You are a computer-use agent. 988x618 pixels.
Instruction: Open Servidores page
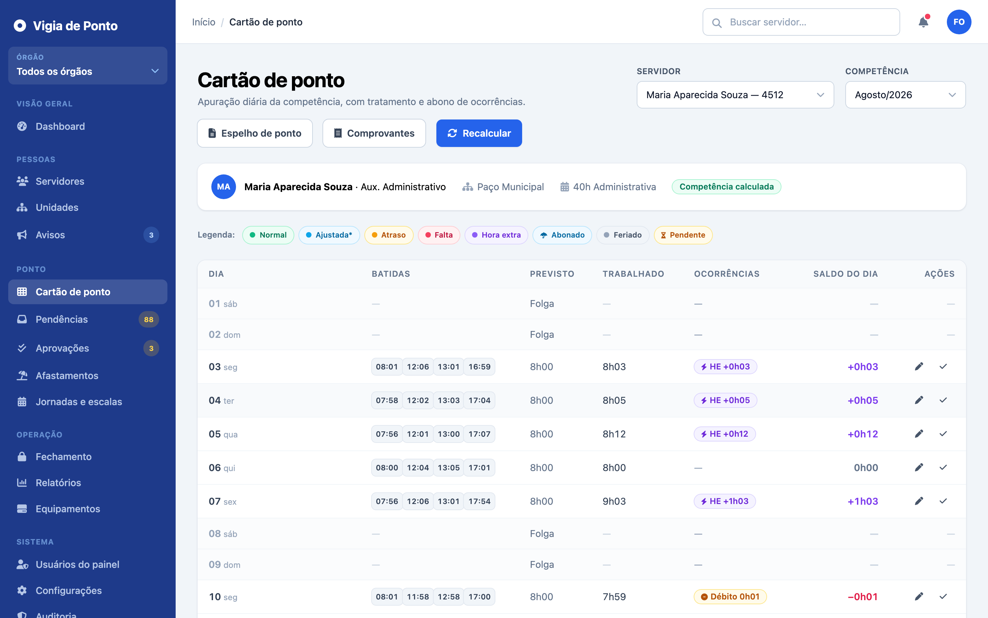[x=88, y=181]
